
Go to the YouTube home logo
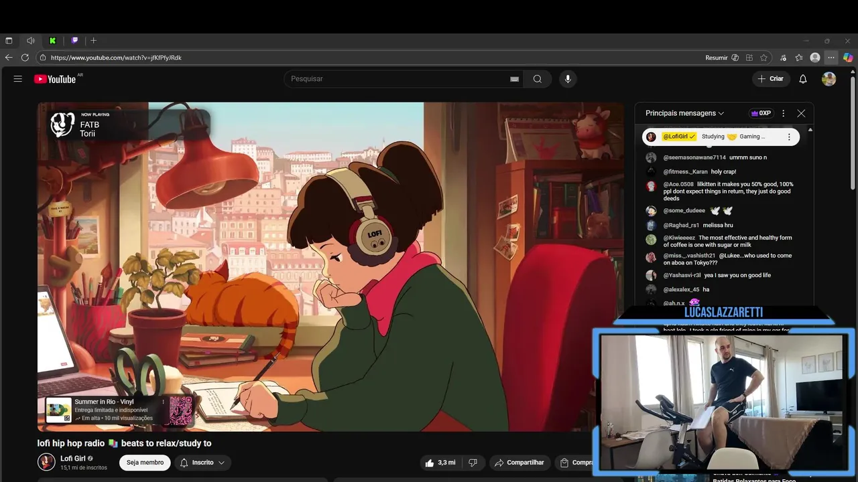pos(55,79)
